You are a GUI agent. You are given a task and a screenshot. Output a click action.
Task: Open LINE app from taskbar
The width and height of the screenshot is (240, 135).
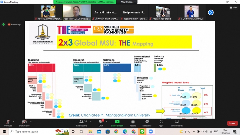click(x=142, y=131)
